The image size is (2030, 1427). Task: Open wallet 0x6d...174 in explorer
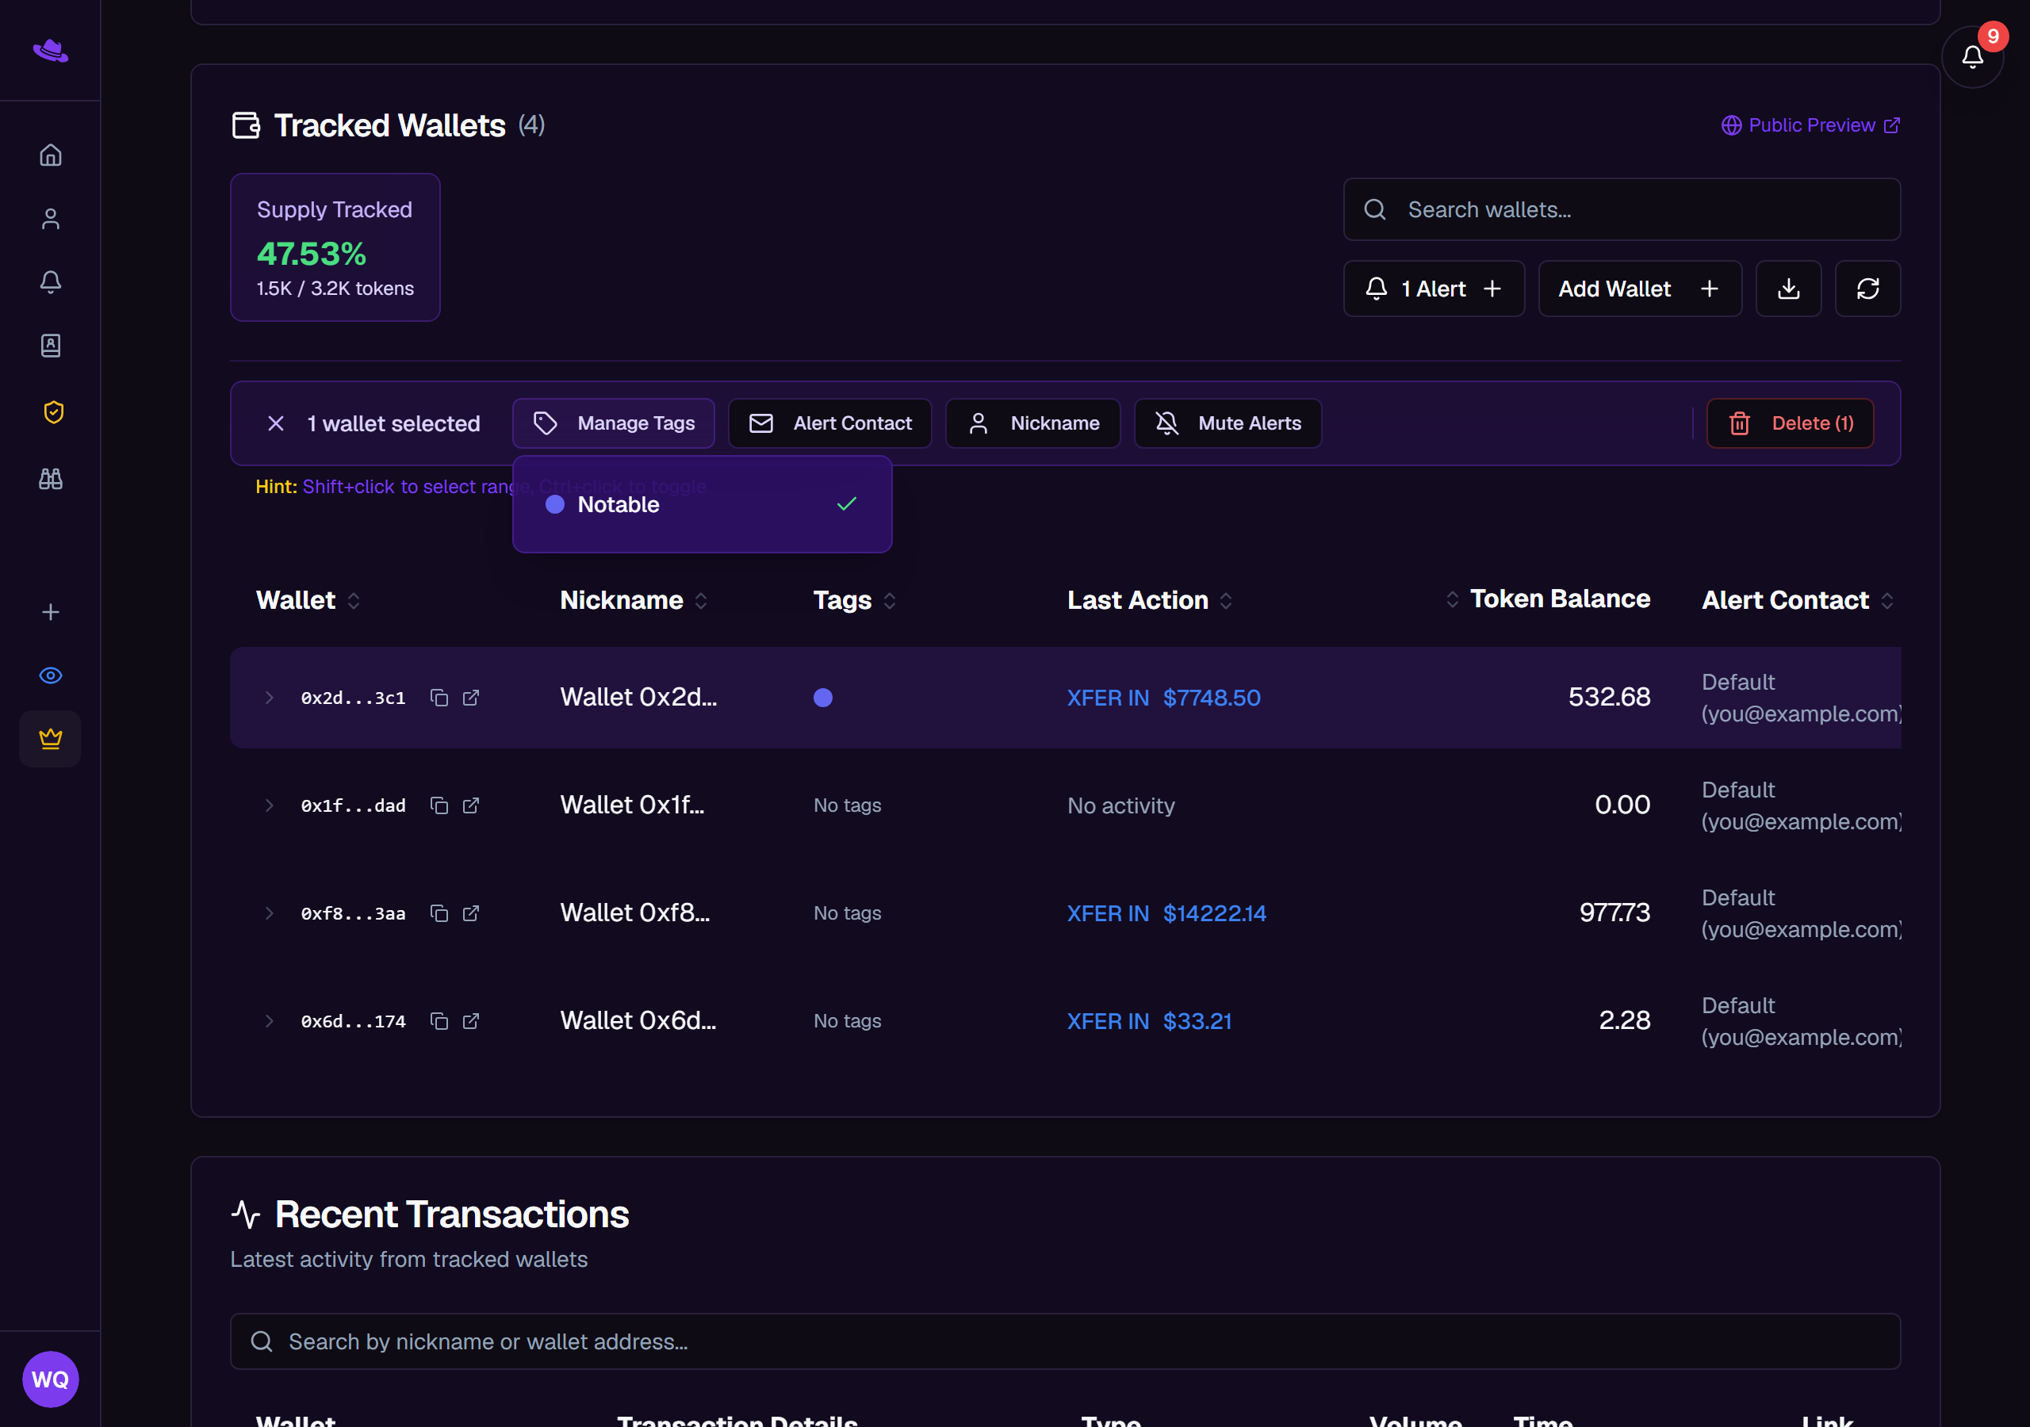[470, 1021]
